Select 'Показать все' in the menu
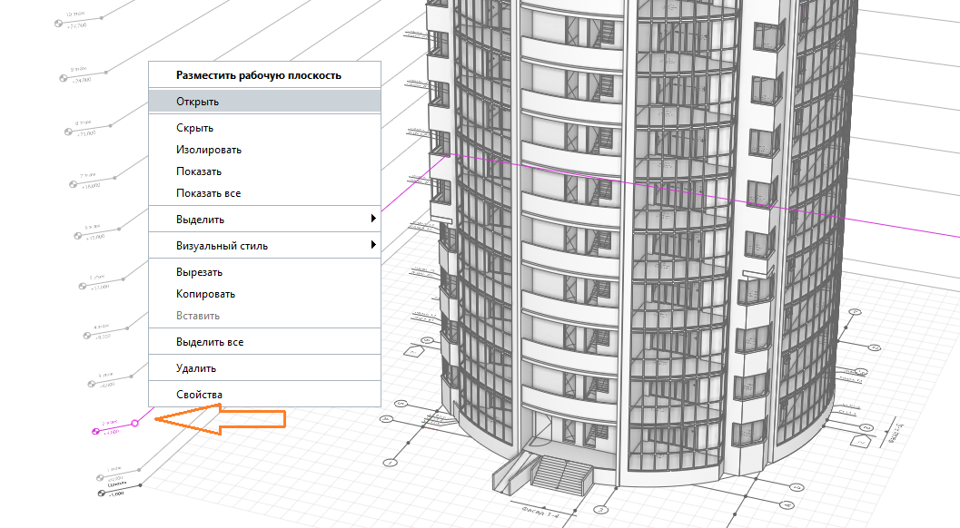The height and width of the screenshot is (528, 960). (264, 193)
